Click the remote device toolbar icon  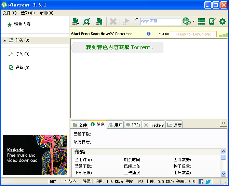coord(212,22)
